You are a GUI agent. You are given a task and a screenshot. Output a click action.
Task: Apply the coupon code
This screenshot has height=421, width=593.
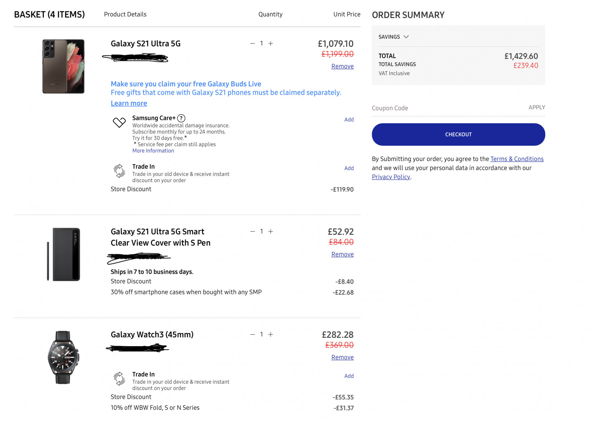pos(536,107)
